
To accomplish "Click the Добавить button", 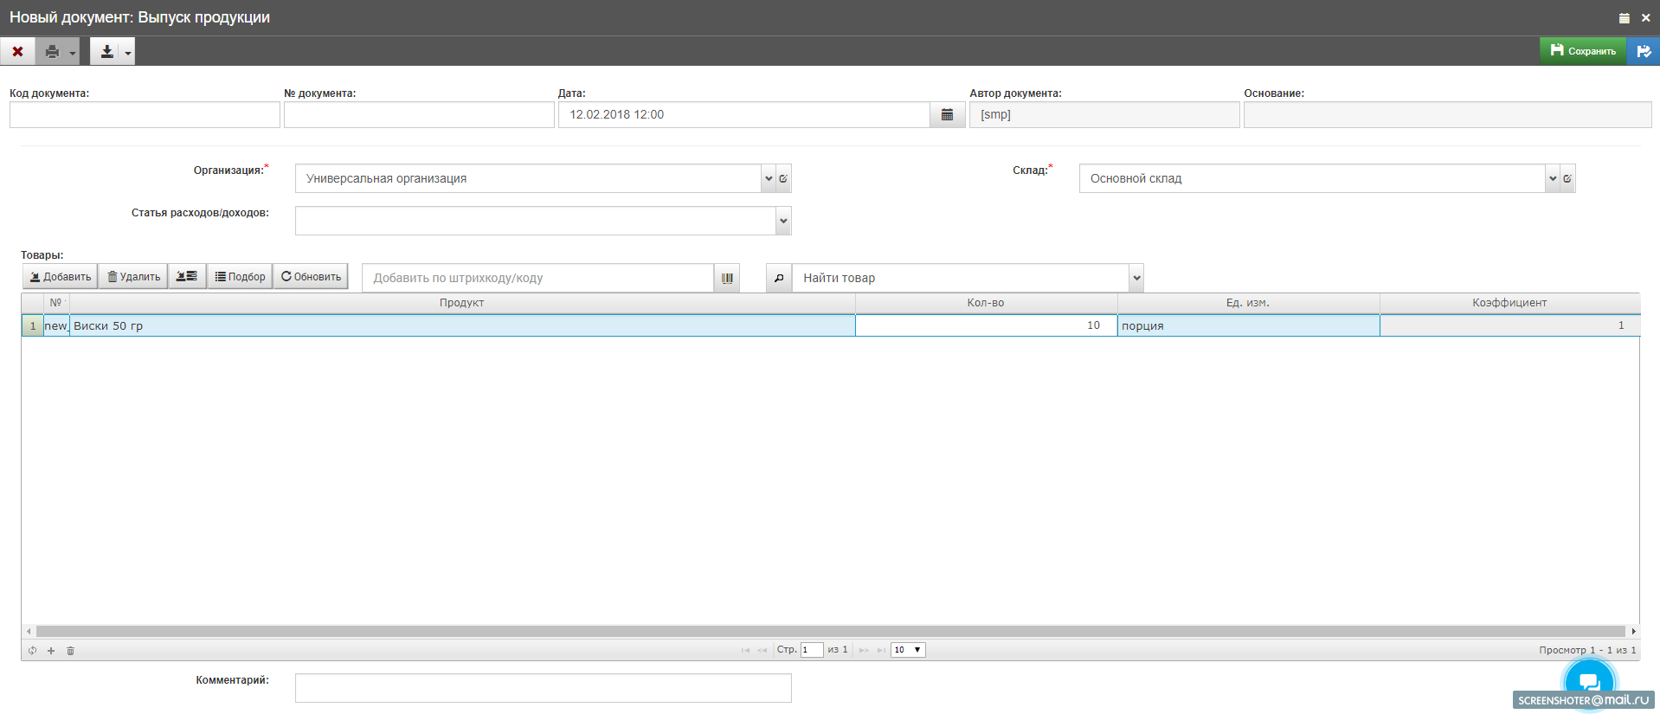I will [x=60, y=277].
